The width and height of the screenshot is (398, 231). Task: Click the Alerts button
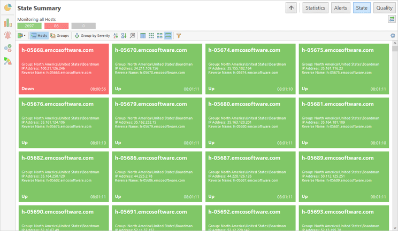(x=341, y=8)
